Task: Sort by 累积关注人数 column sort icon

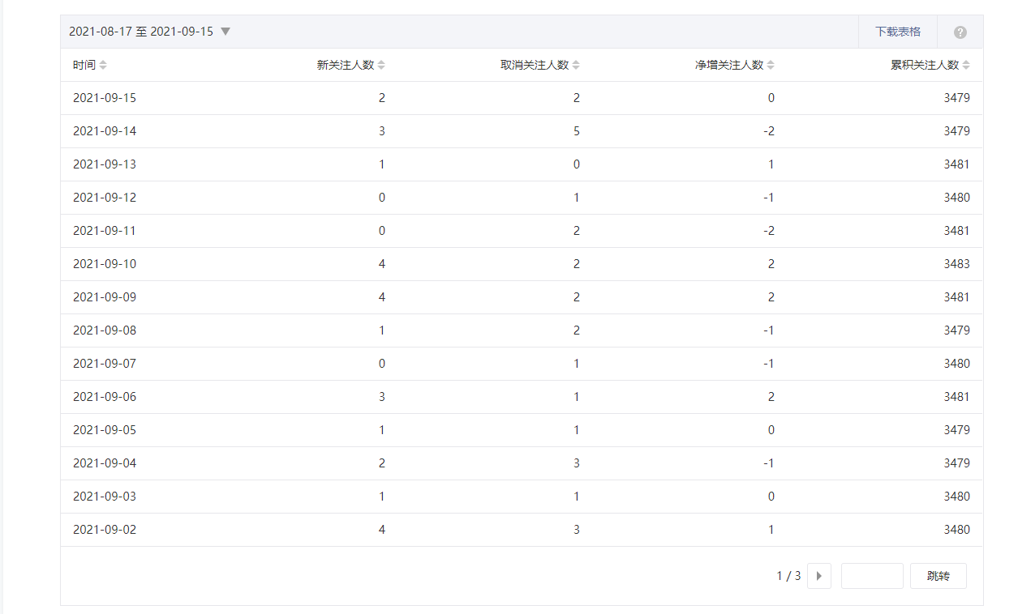Action: tap(966, 65)
